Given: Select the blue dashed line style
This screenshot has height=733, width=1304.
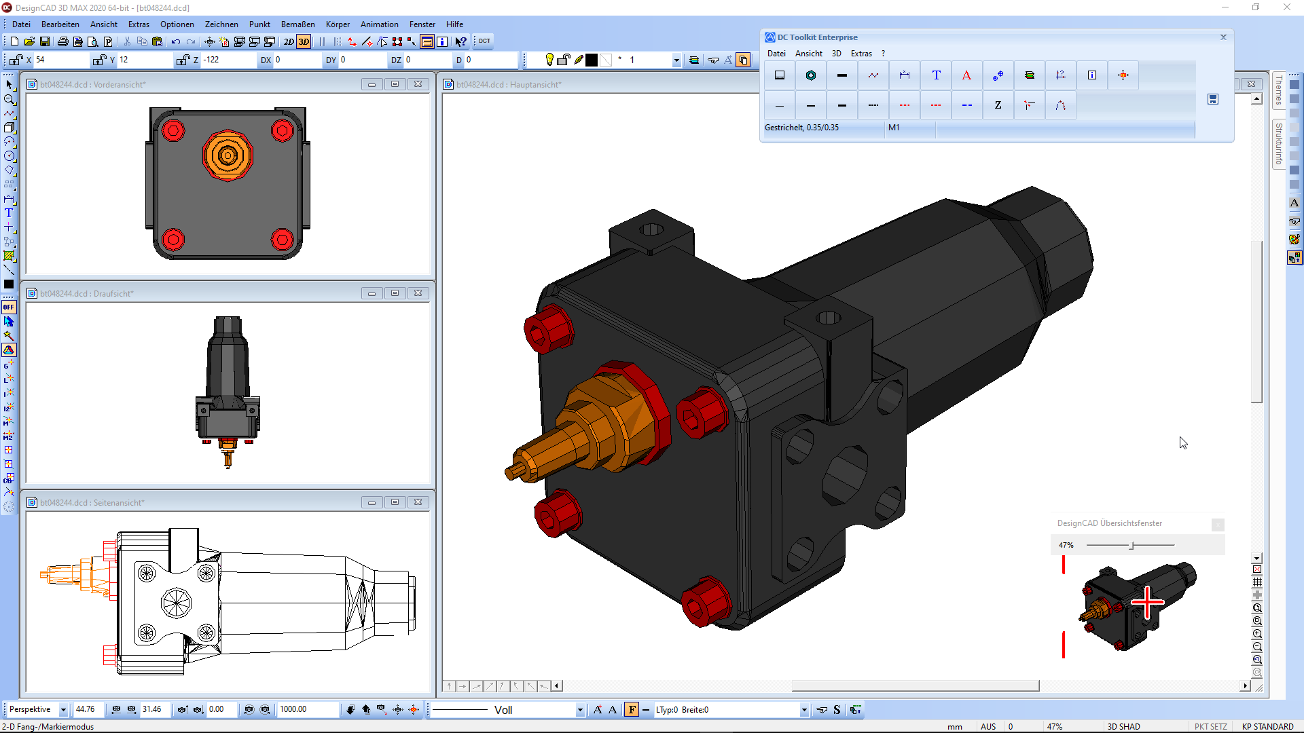Looking at the screenshot, I should coord(967,105).
